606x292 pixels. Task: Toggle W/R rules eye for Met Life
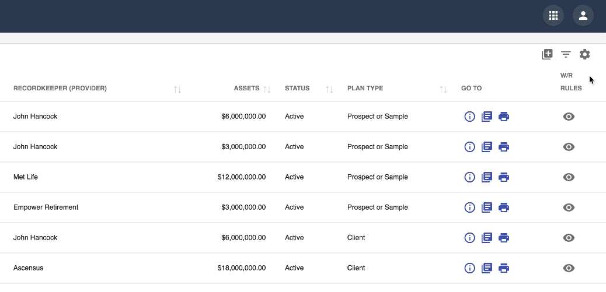[x=569, y=177]
